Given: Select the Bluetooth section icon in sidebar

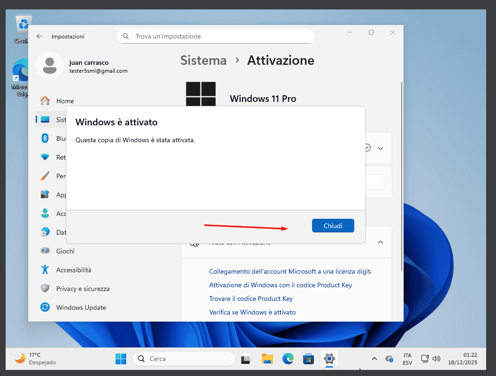Looking at the screenshot, I should (x=45, y=138).
